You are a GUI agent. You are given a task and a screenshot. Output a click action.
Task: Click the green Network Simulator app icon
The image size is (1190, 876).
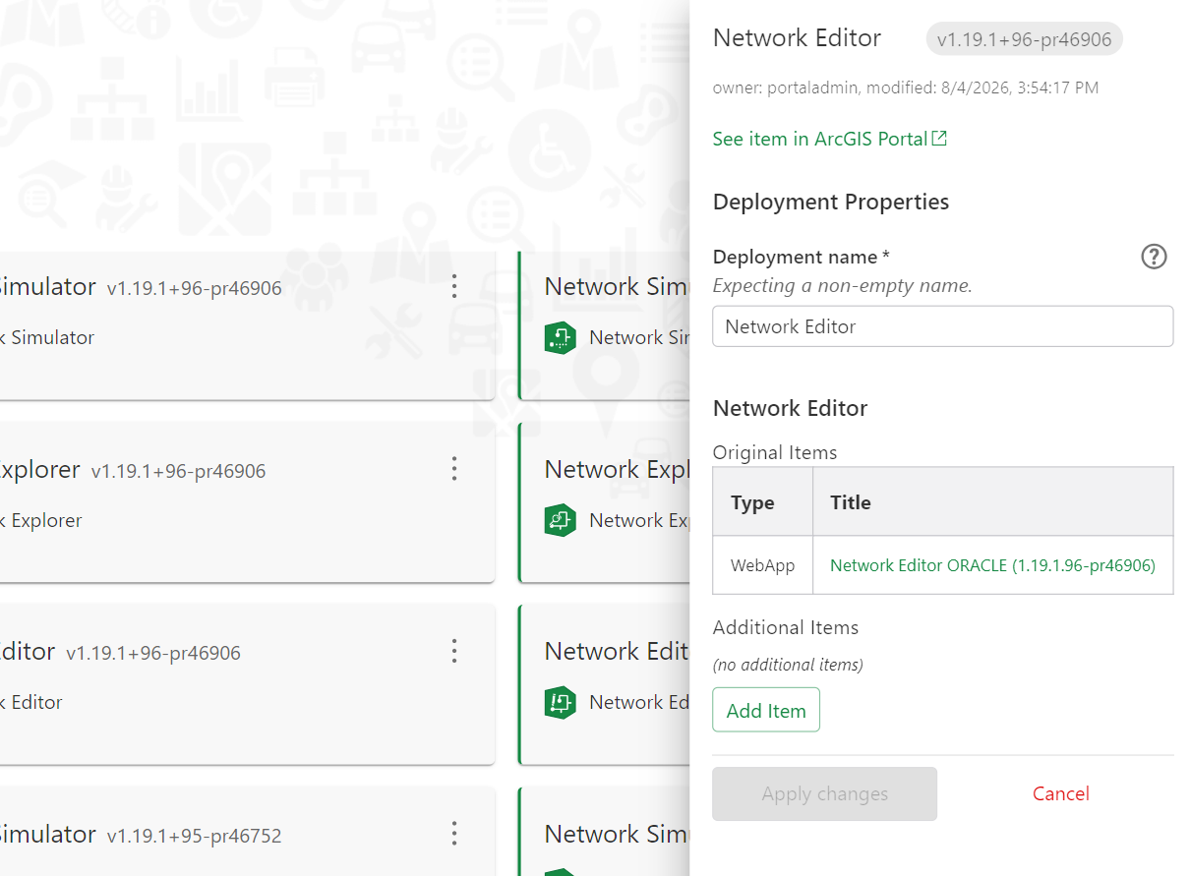[560, 337]
